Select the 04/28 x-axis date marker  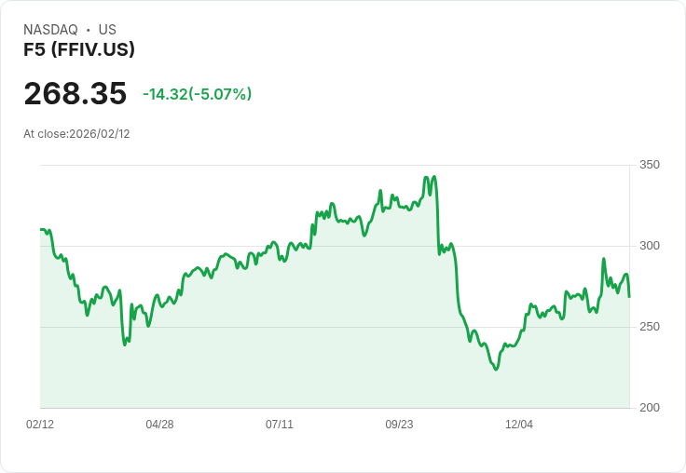[159, 424]
